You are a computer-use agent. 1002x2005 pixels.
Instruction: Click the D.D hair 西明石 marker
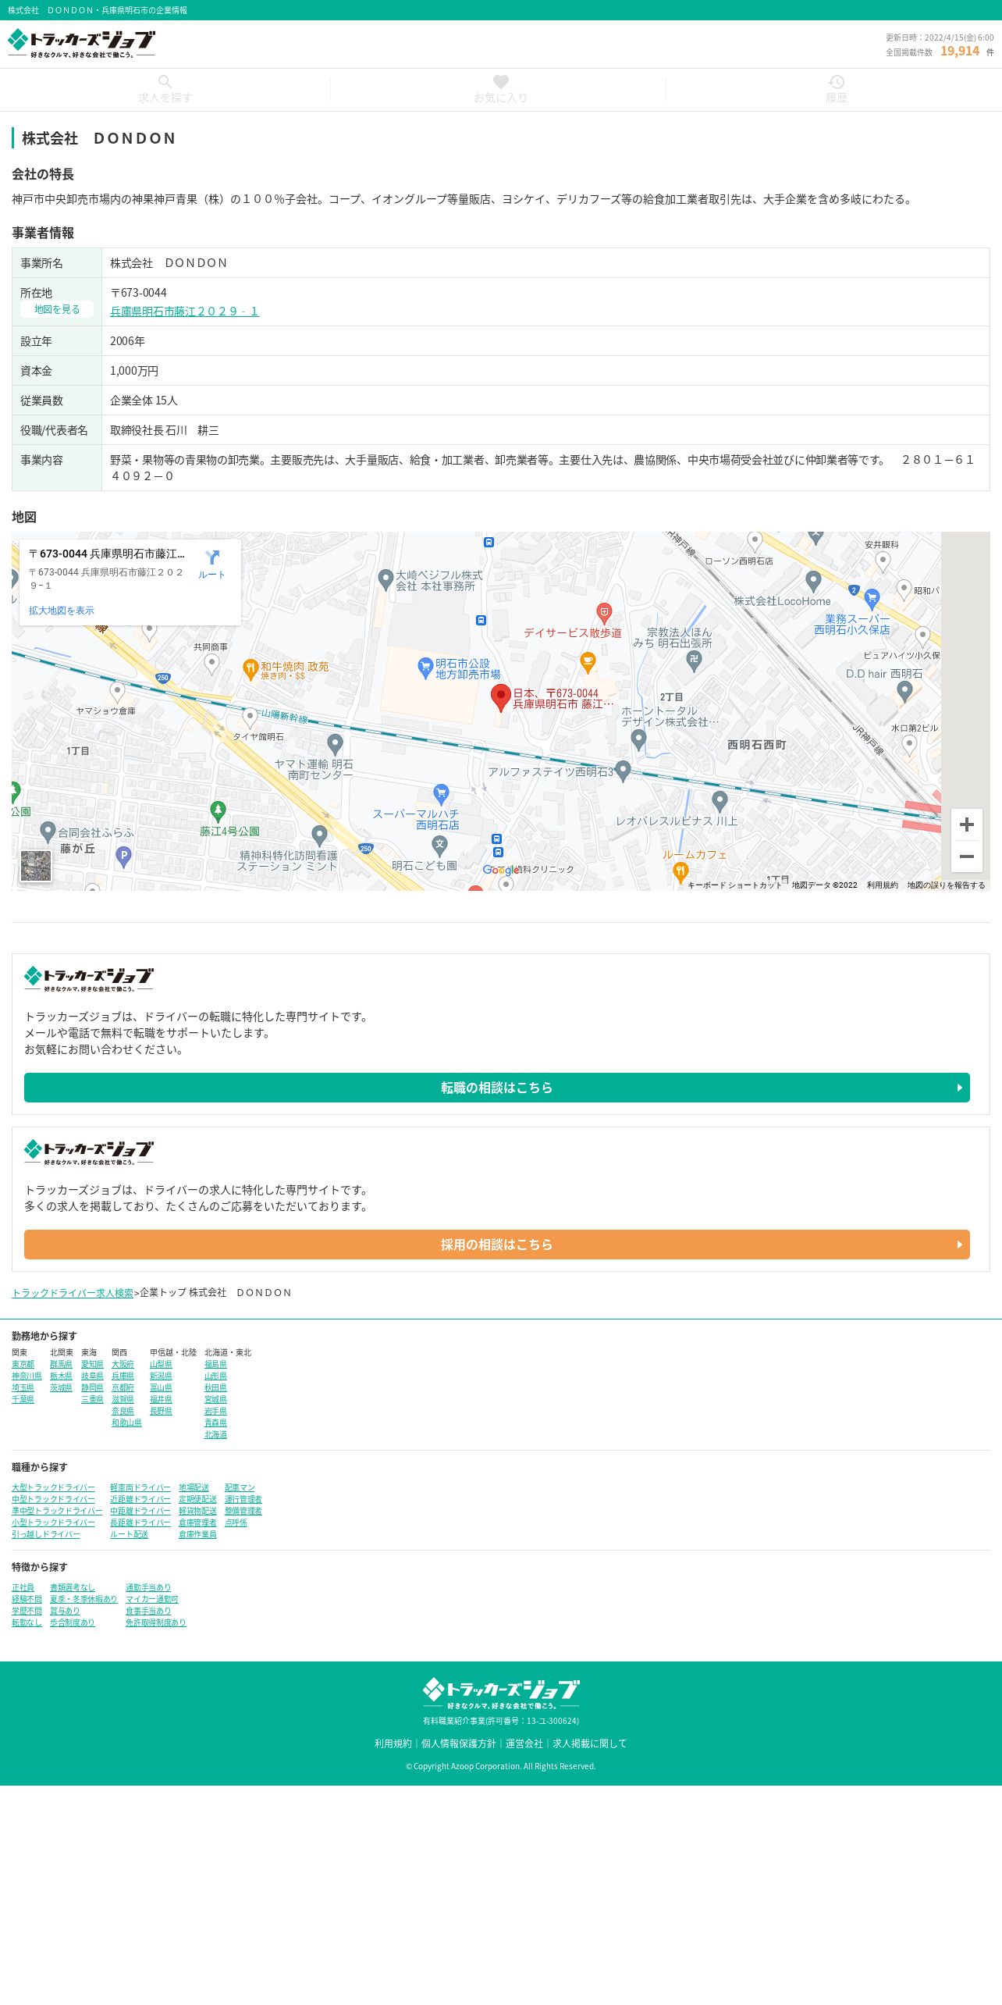coord(904,690)
